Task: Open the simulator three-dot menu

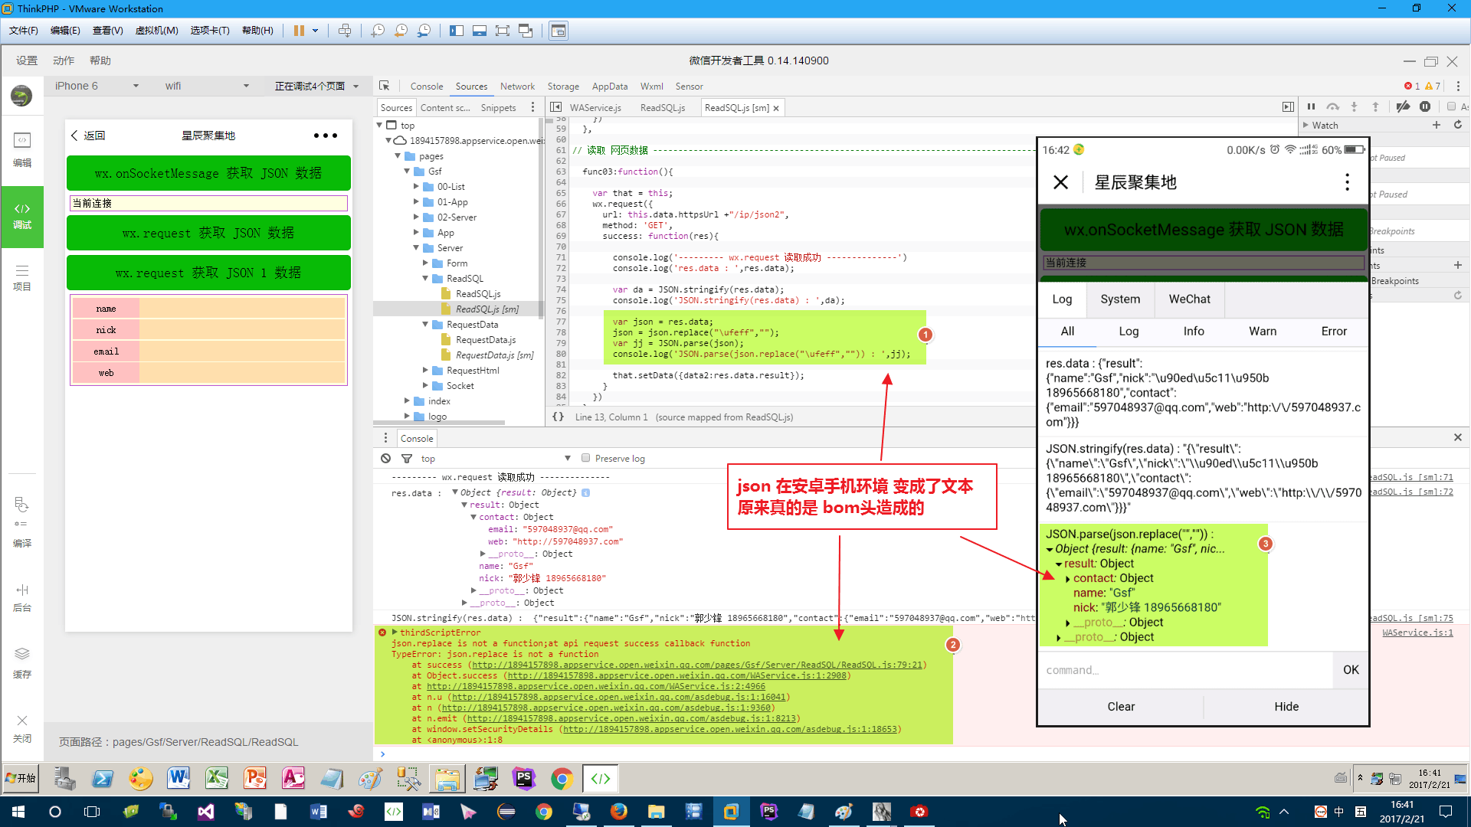Action: point(326,136)
